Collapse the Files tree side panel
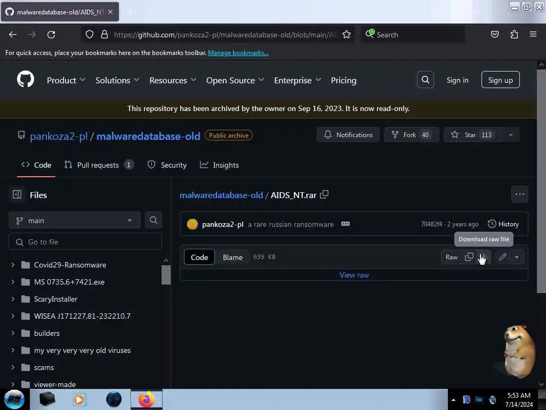This screenshot has width=546, height=410. coord(17,194)
